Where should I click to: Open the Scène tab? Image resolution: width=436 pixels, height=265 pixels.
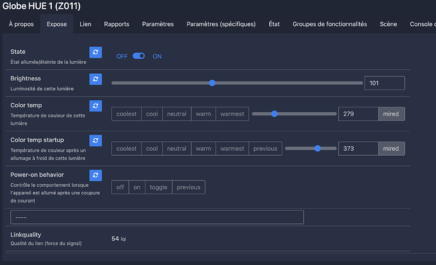389,24
